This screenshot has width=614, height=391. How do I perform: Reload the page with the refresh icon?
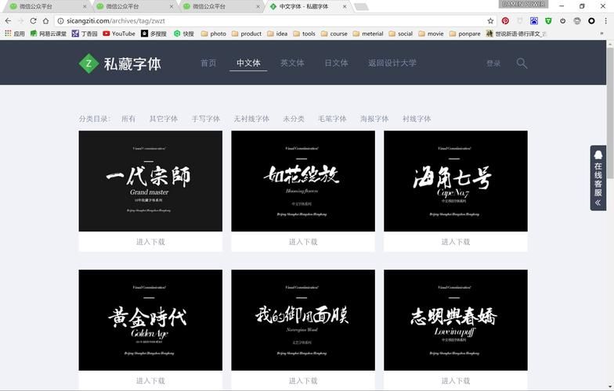[33, 20]
